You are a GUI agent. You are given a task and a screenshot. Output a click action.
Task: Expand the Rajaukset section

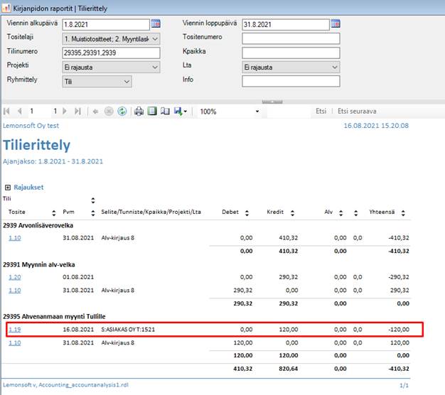(x=8, y=188)
